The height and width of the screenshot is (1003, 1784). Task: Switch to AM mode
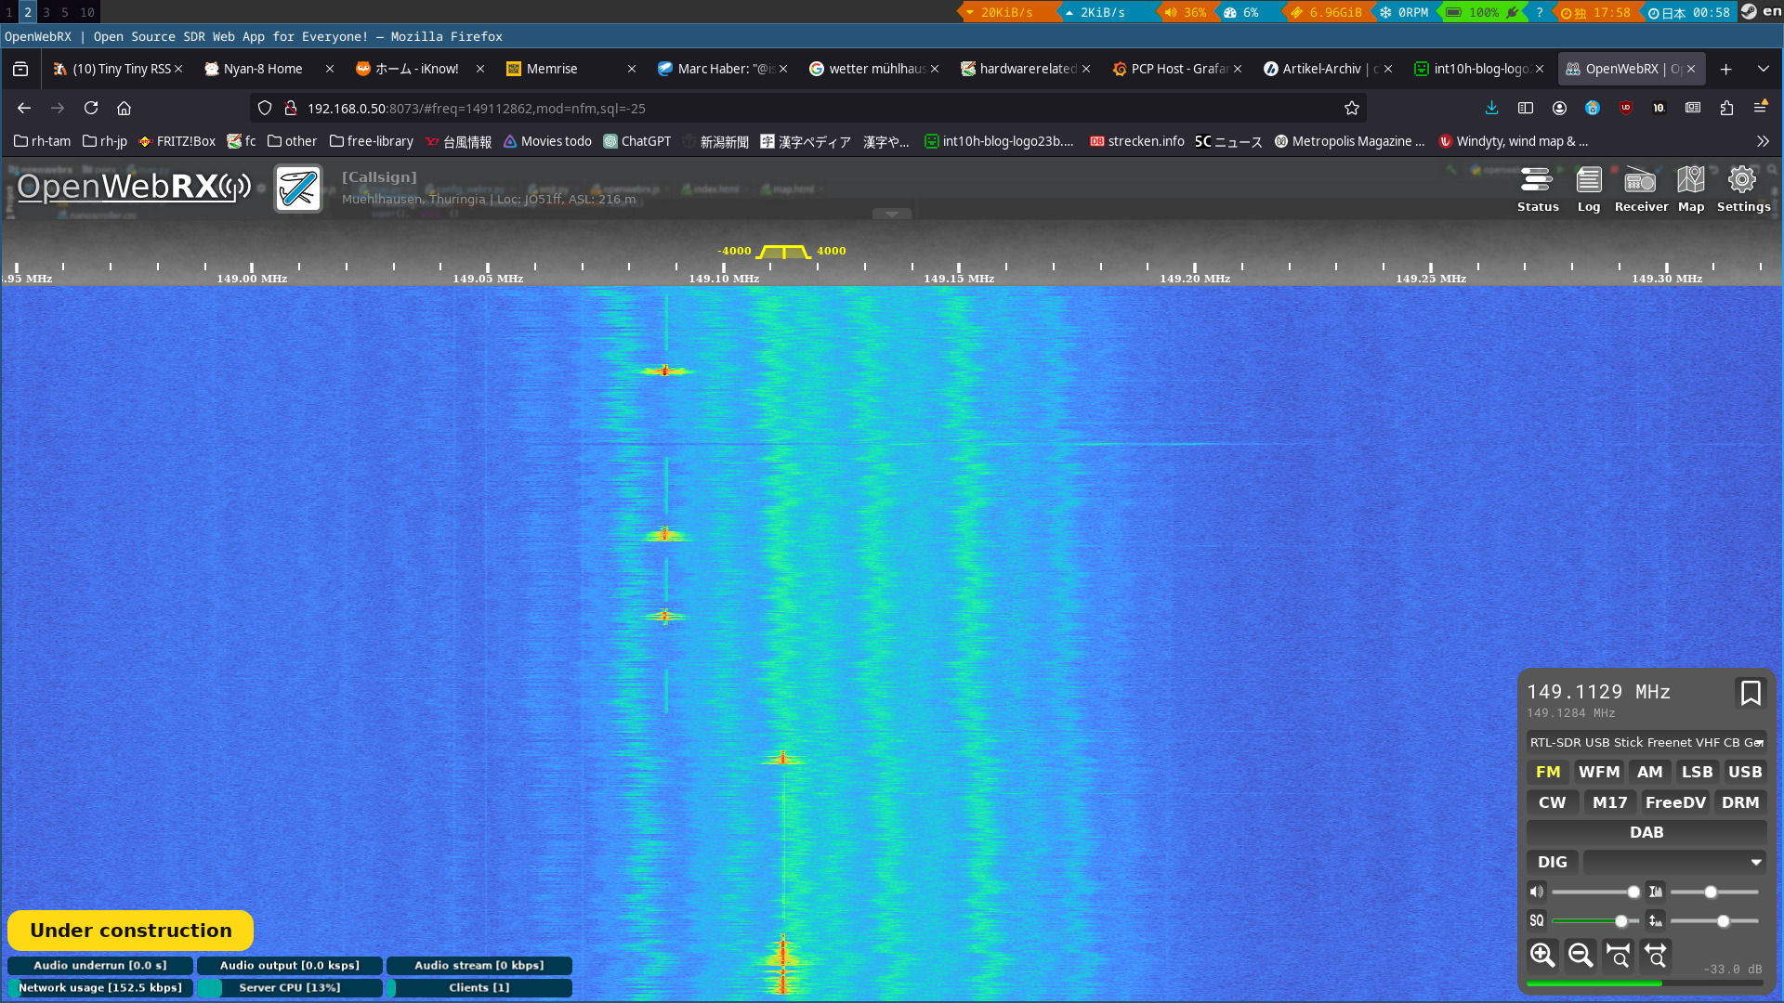click(x=1650, y=772)
